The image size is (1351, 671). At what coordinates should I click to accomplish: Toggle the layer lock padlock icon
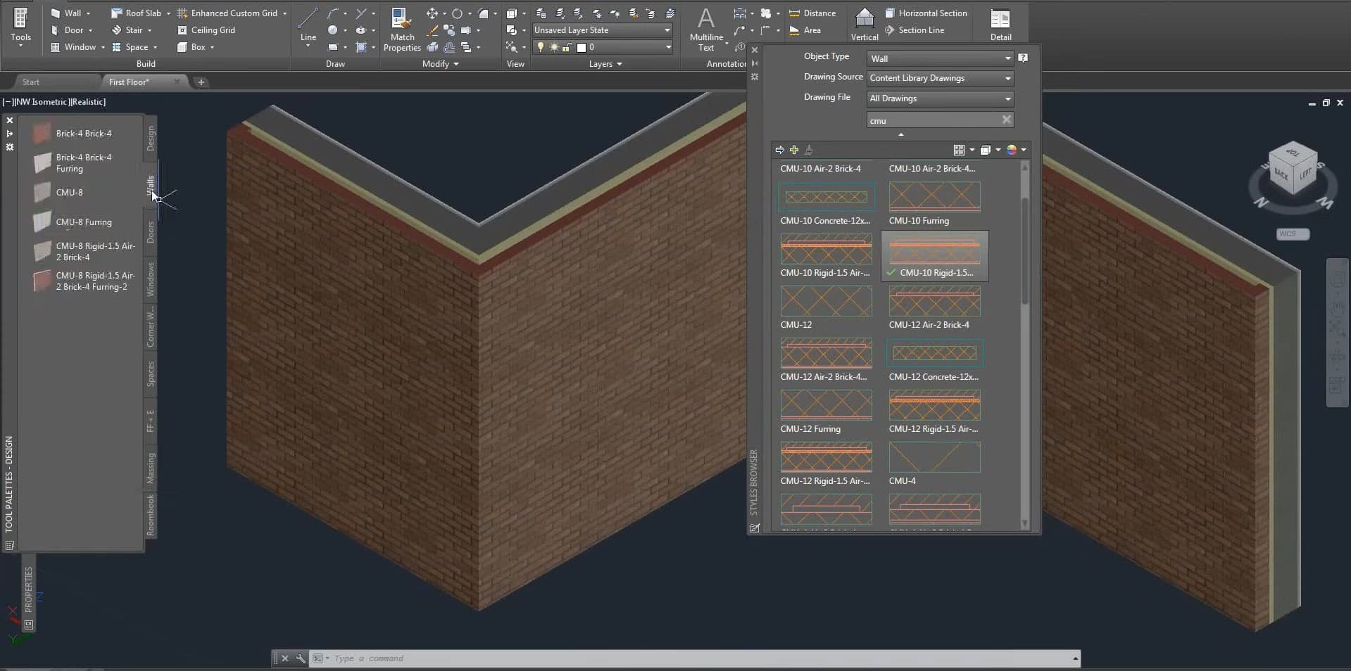coord(567,47)
